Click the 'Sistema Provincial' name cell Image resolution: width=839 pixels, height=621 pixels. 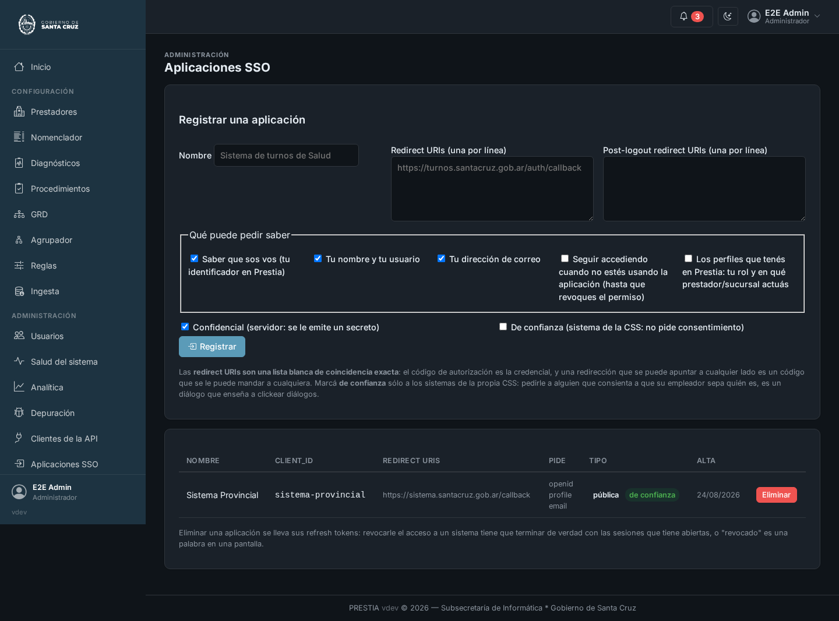coord(222,495)
